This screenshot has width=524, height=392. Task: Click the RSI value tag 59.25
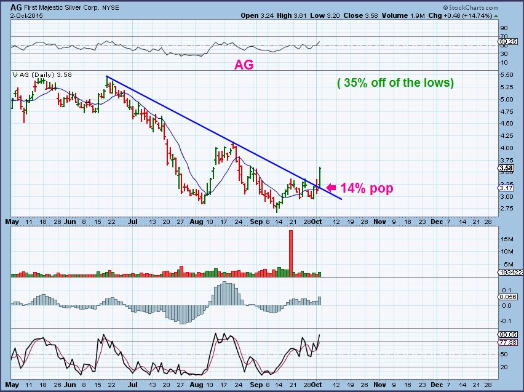tap(507, 42)
